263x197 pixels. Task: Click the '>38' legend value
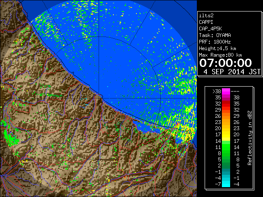pyautogui.click(x=217, y=92)
